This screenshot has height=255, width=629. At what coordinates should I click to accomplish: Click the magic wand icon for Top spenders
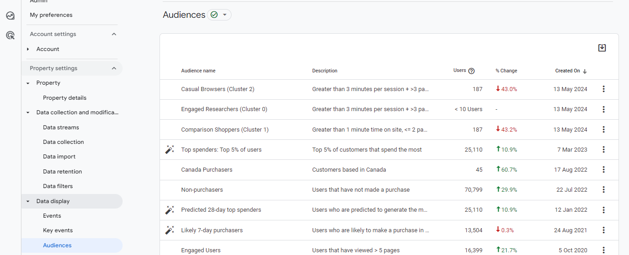point(170,149)
